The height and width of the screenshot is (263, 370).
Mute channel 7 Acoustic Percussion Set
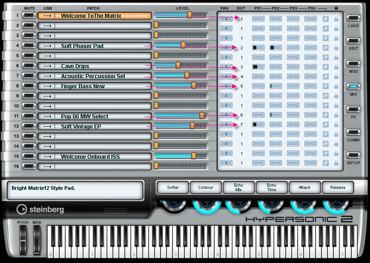(29, 76)
